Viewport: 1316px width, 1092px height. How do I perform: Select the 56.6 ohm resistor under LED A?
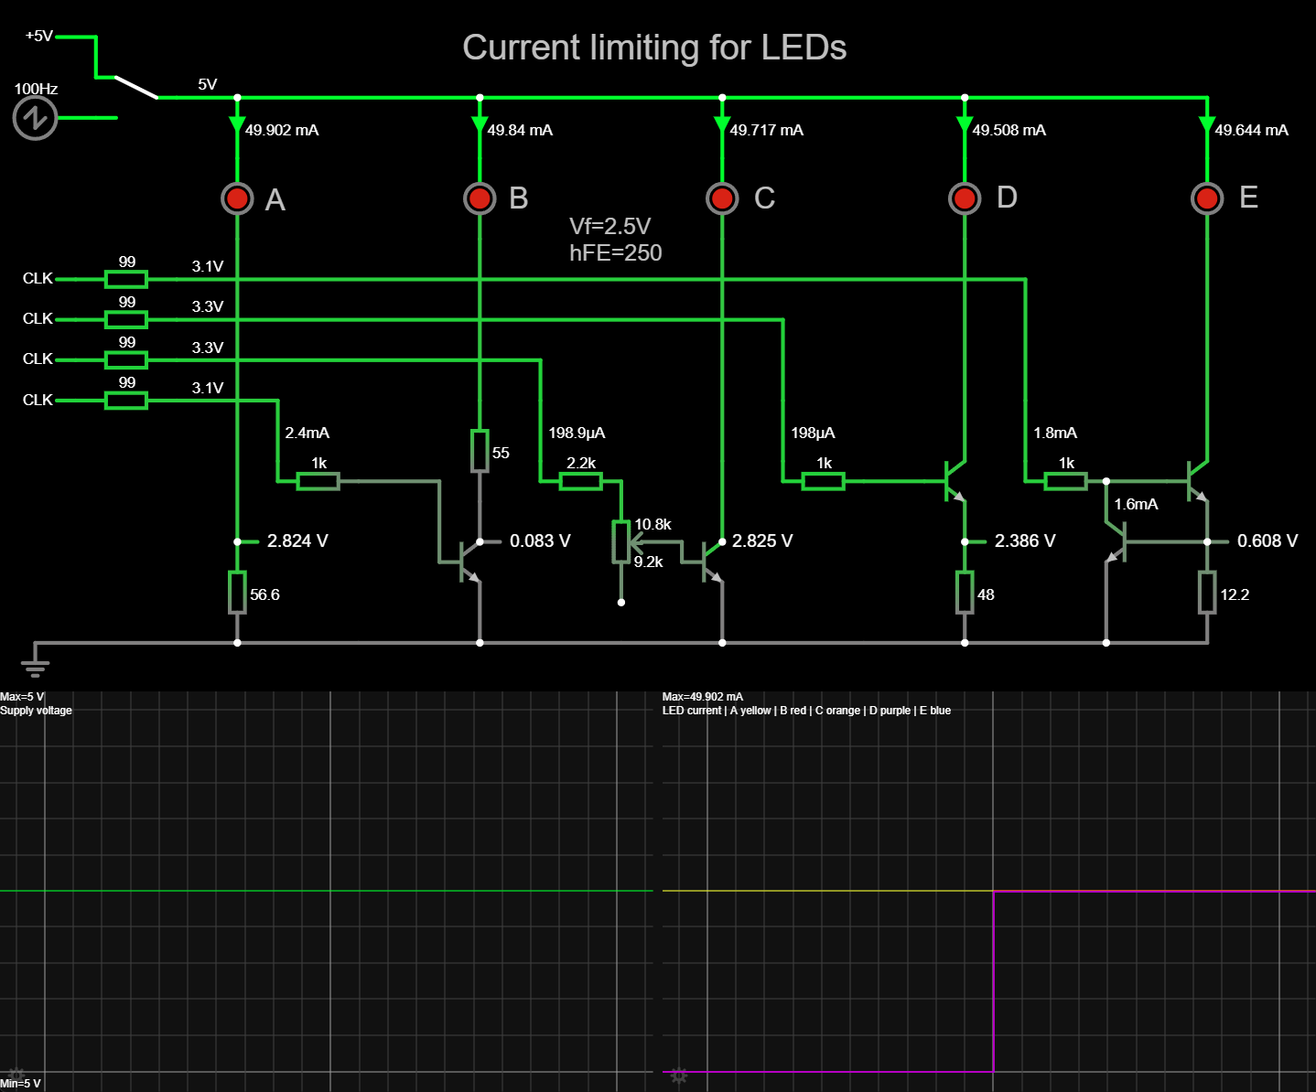pyautogui.click(x=237, y=593)
